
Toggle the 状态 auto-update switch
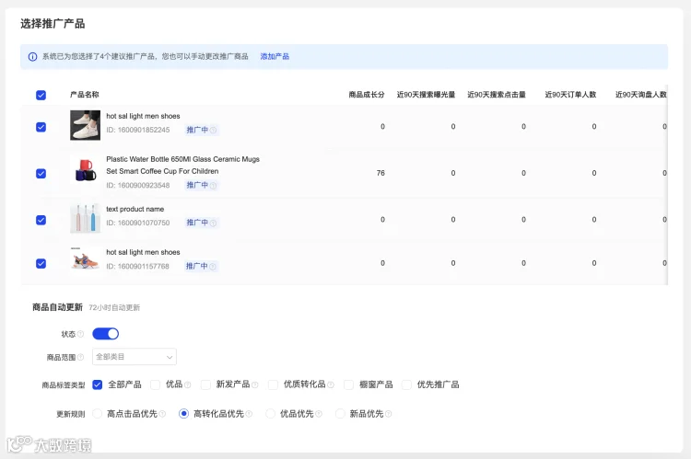106,334
